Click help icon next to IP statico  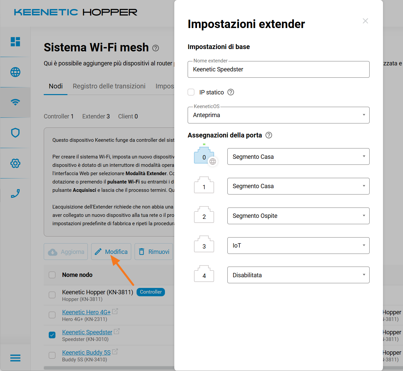[231, 92]
